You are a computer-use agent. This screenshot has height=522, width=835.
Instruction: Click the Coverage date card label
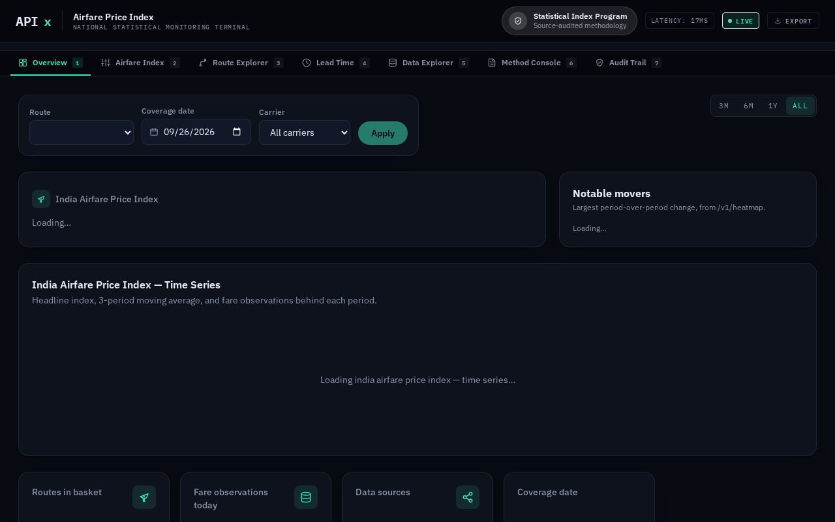click(x=547, y=493)
